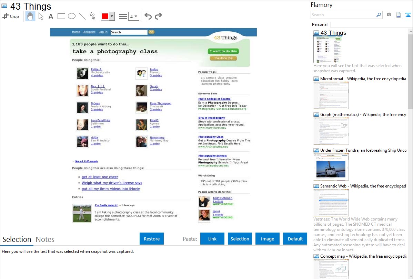Click the Flamory search field
The width and height of the screenshot is (413, 279).
(343, 15)
